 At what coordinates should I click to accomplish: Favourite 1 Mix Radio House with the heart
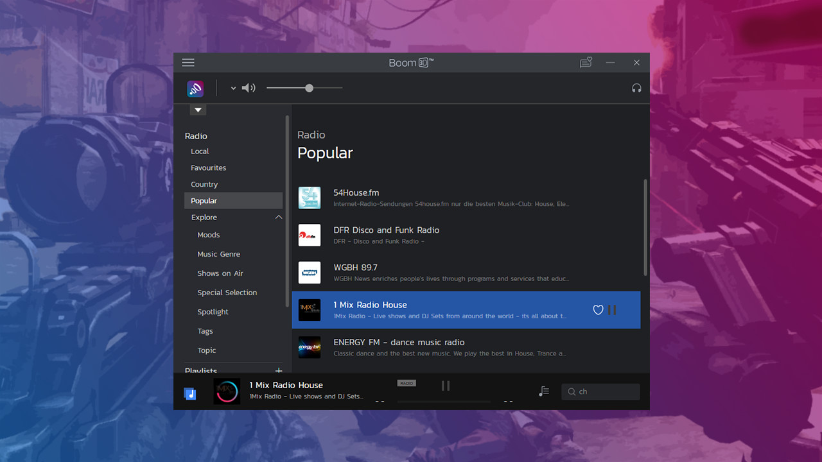598,310
